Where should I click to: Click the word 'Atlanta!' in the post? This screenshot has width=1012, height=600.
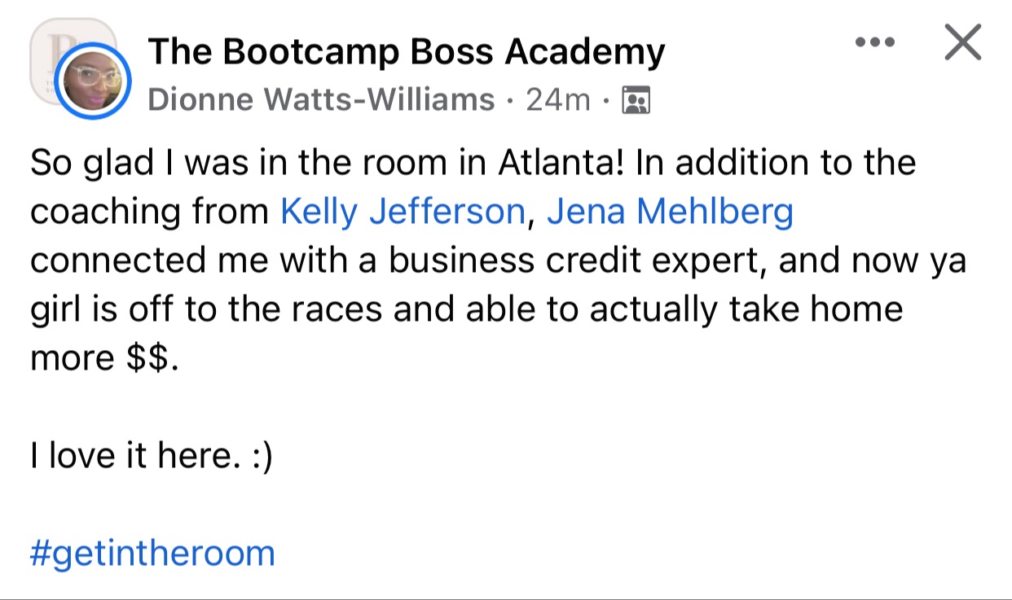point(562,163)
